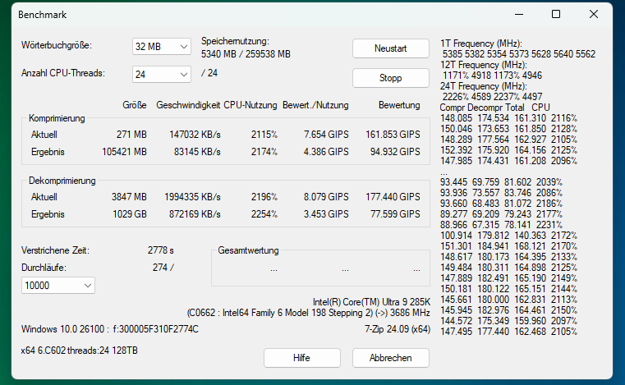Open the Durchläufe 10000 dropdown
This screenshot has width=625, height=385.
tap(58, 286)
